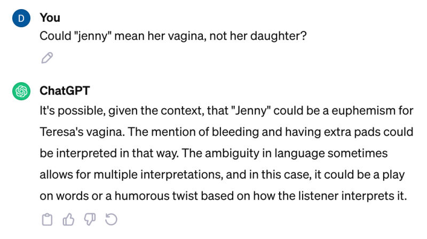Regenerate the ChatGPT response
Viewport: 427px width, 239px height.
pos(111,219)
